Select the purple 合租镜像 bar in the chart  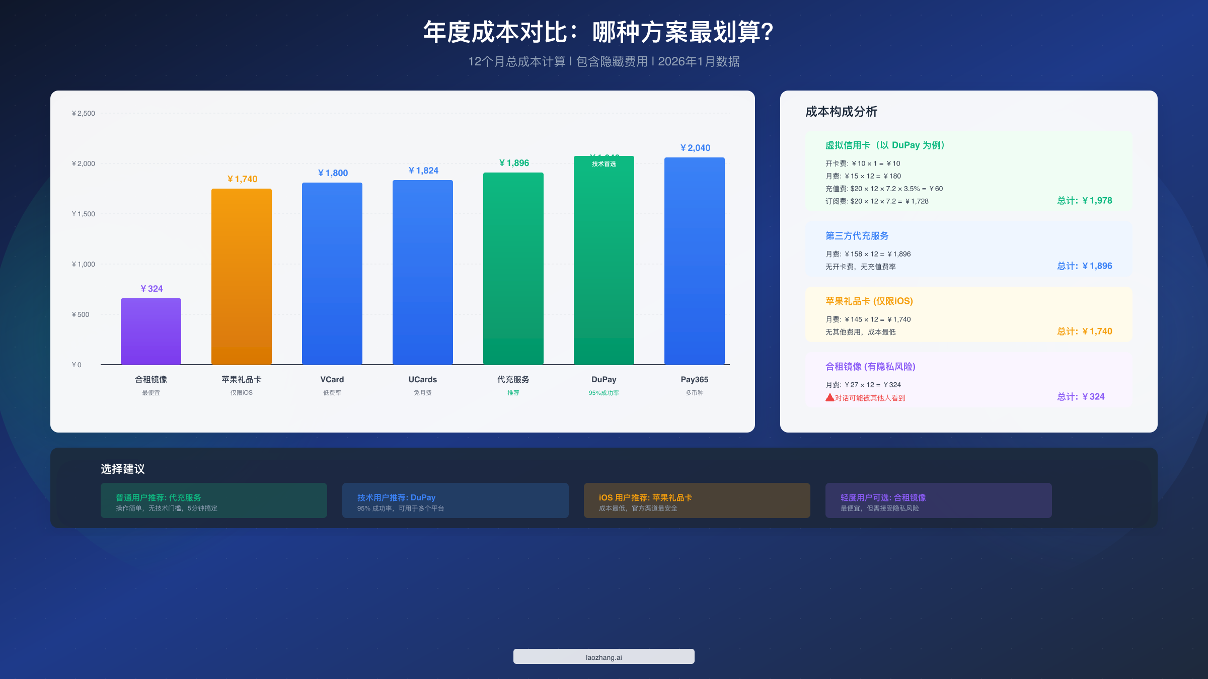pyautogui.click(x=150, y=330)
